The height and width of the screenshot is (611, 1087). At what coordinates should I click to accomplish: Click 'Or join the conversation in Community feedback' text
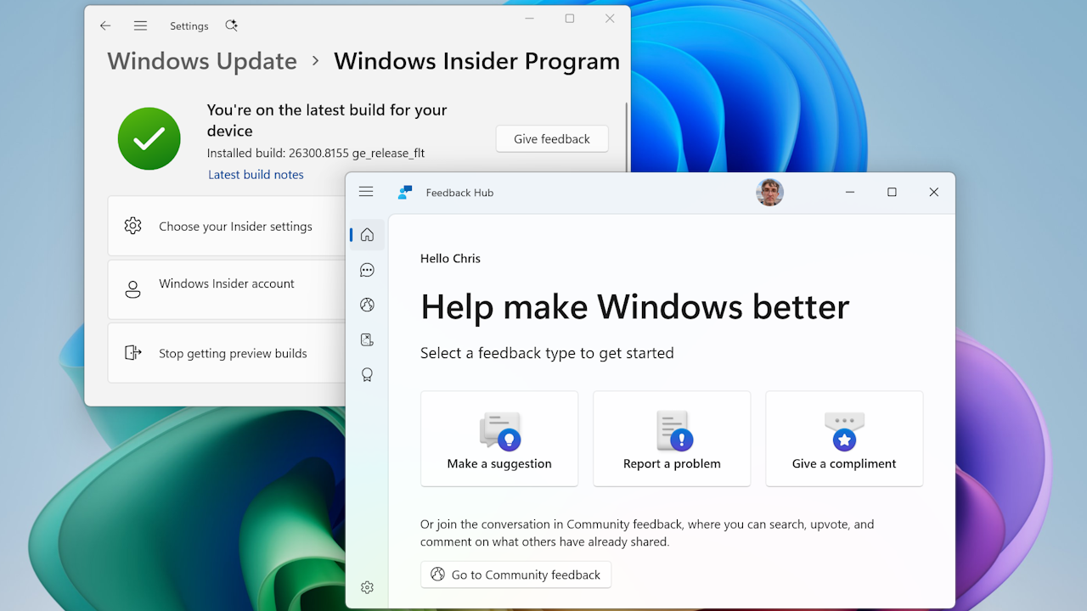pos(647,533)
